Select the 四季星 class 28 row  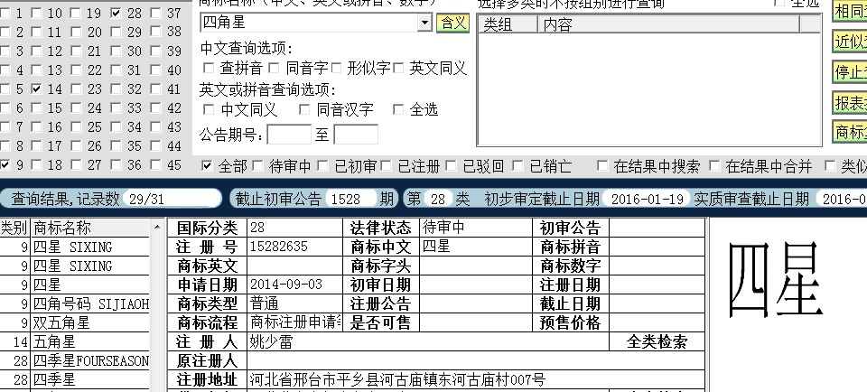point(75,379)
